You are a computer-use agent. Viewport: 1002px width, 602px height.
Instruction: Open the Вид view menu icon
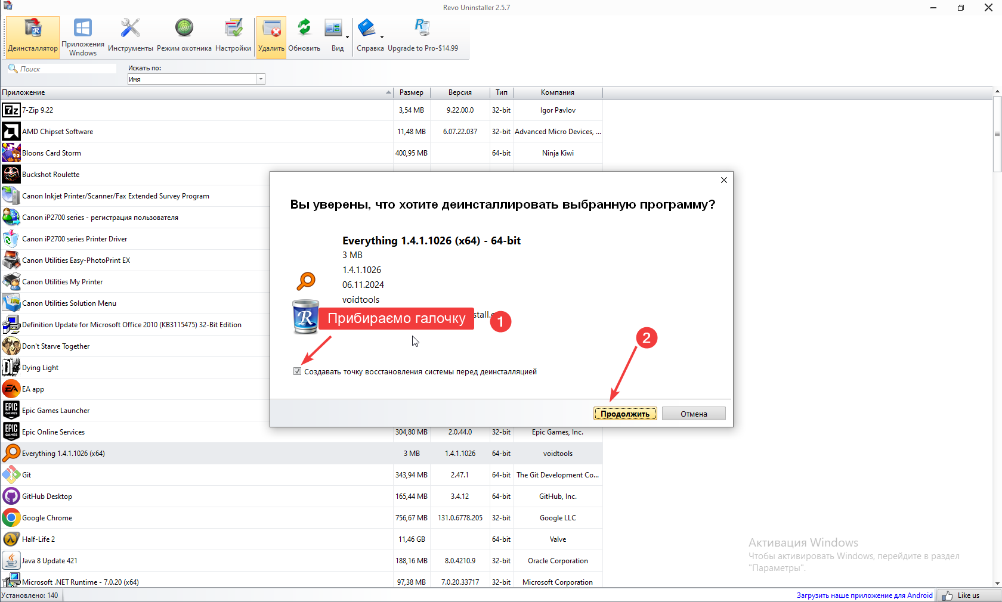tap(334, 29)
